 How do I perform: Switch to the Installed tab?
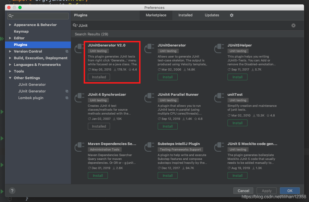pos(185,15)
